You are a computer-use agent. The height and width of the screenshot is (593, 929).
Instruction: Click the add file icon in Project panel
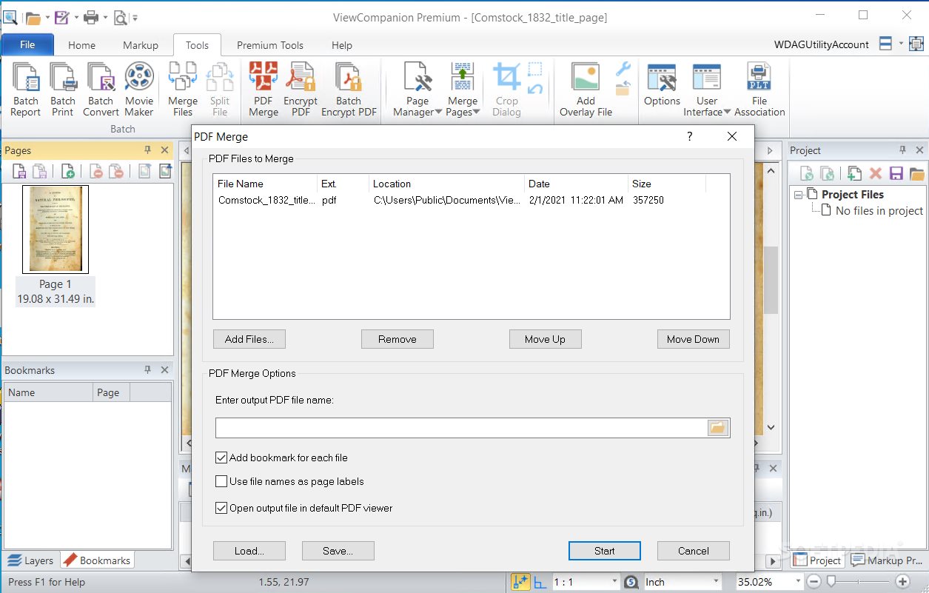854,173
